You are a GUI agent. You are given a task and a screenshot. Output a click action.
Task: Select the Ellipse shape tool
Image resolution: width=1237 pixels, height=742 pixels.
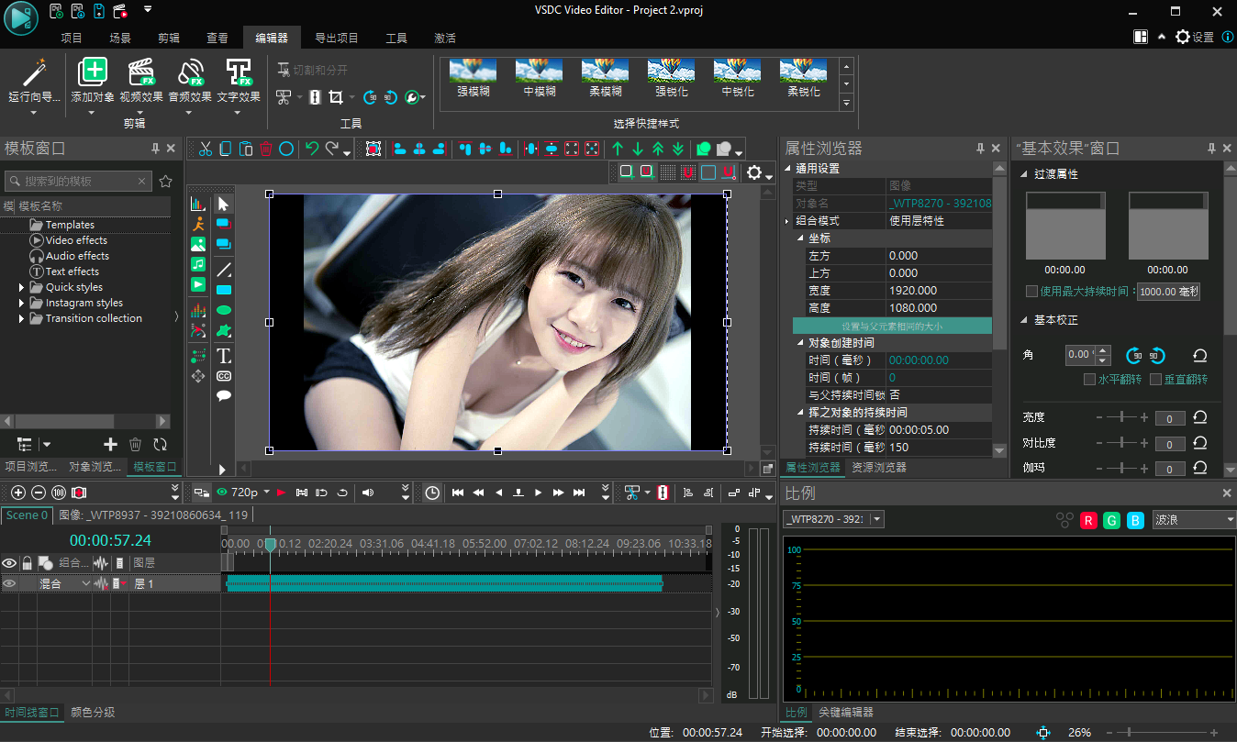pos(223,310)
